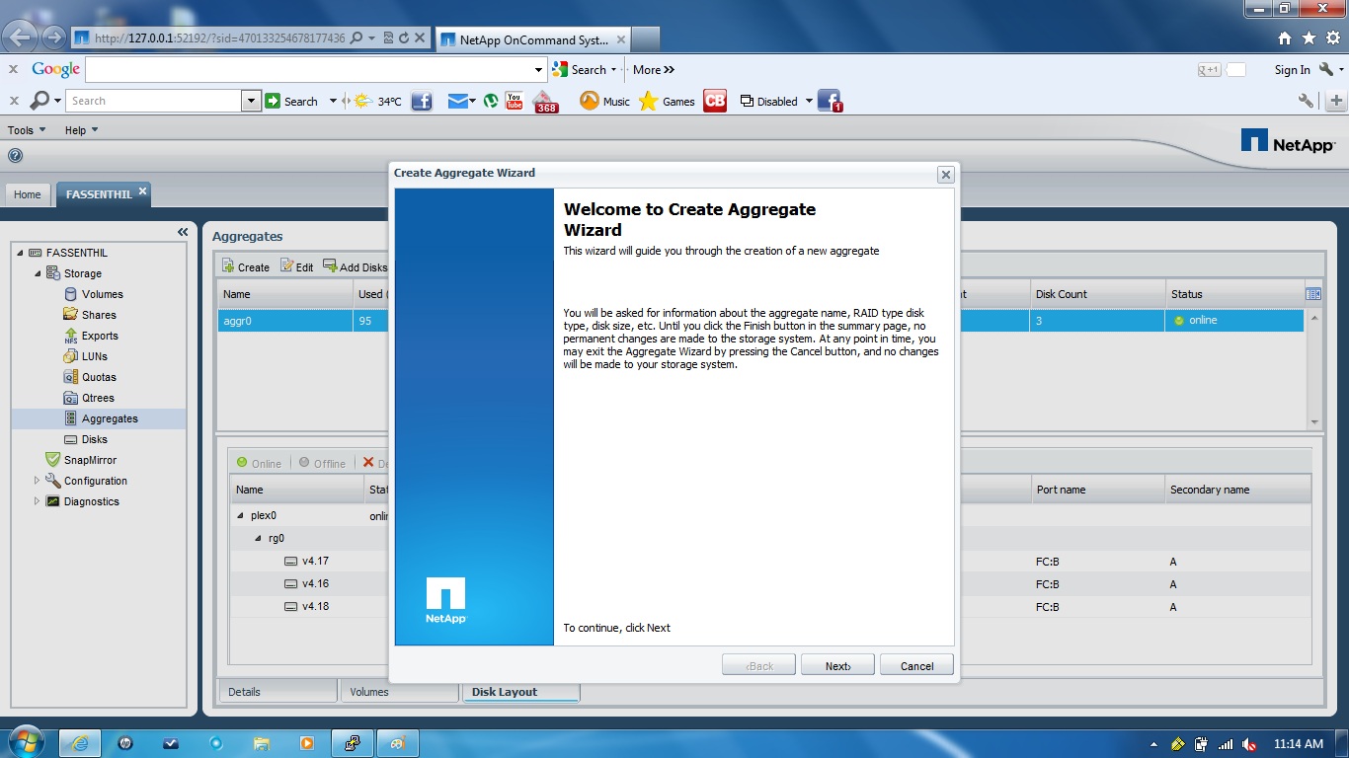Open the Shares section in sidebar

[x=101, y=314]
